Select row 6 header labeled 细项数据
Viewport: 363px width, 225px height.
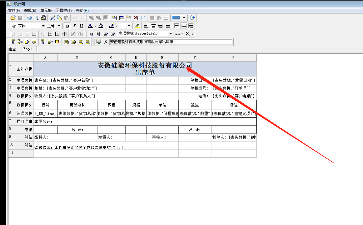click(21, 114)
